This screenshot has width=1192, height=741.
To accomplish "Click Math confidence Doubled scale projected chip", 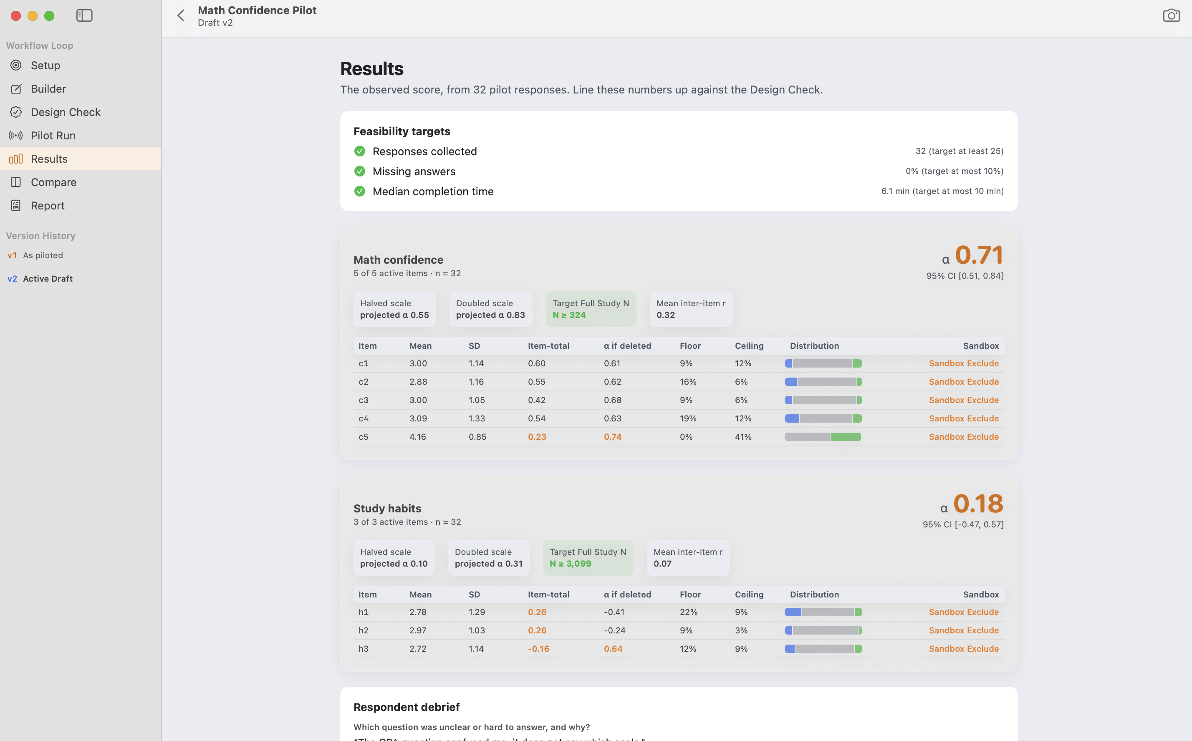I will [491, 309].
